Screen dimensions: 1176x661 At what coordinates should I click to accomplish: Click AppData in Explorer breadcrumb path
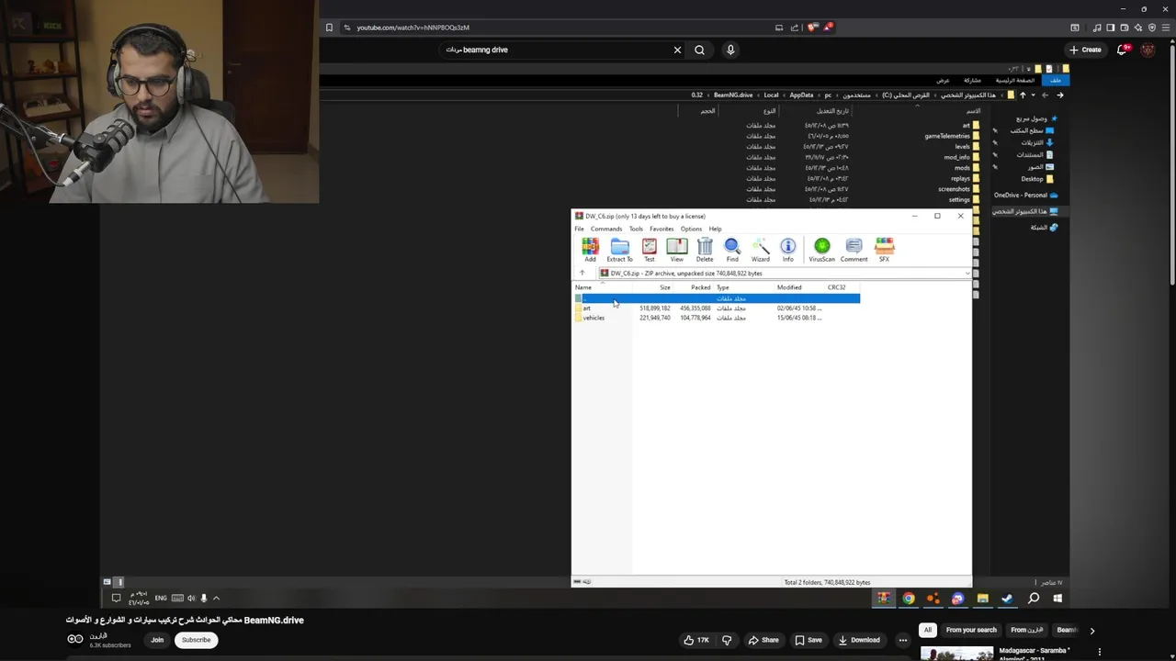[x=801, y=95]
